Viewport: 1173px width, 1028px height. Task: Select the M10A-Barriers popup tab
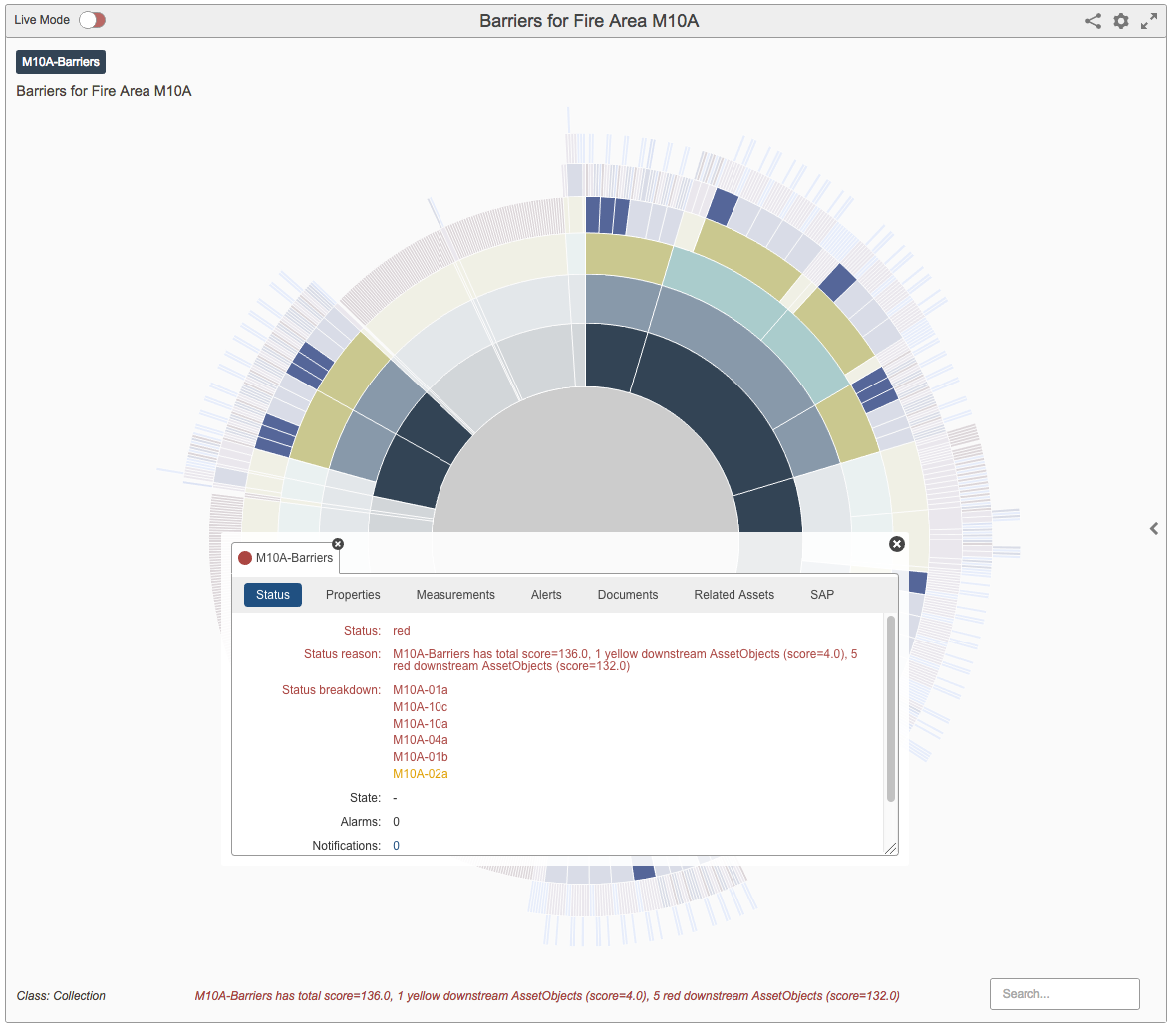286,558
